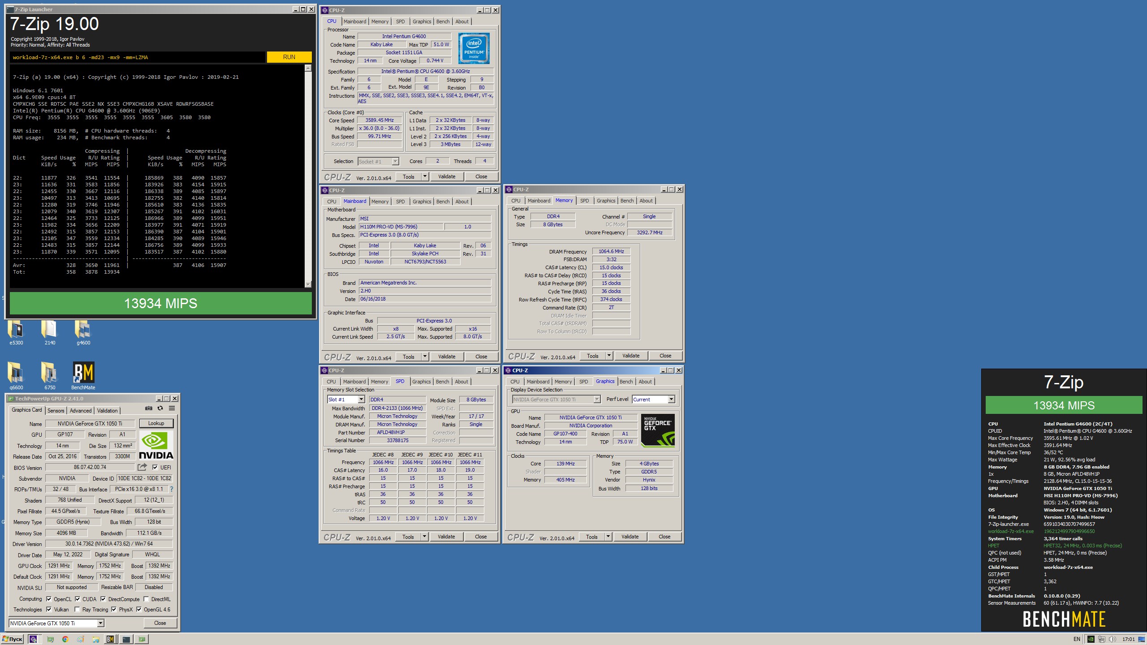1147x645 pixels.
Task: Switch to the Advanced tab in GPU-Z
Action: (81, 410)
